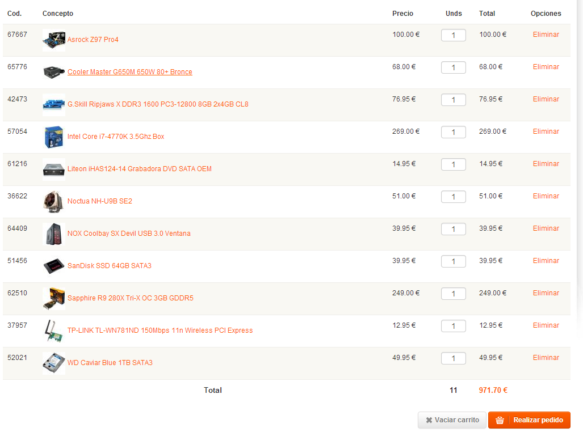Screen dimensions: 583x445
Task: Open the WD Caviar Blue 1TB SATA3 link
Action: point(110,362)
